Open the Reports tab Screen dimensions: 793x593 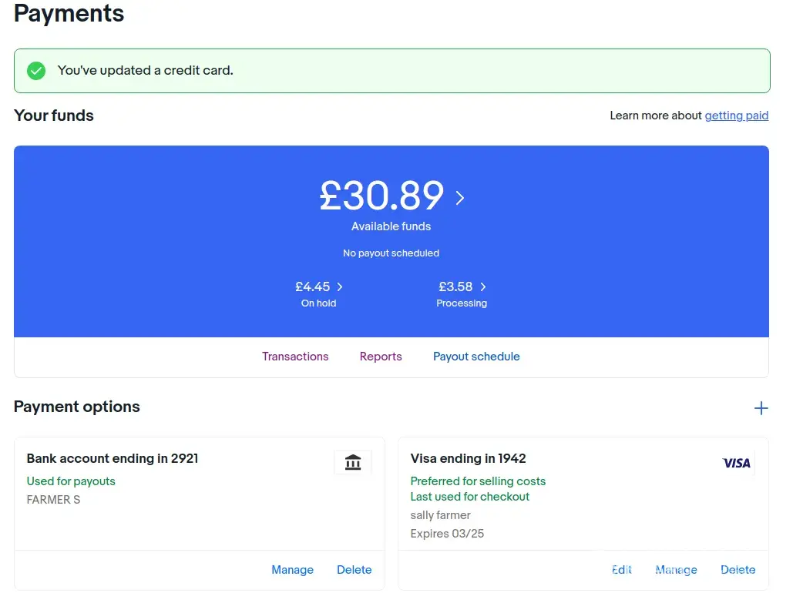(x=381, y=357)
